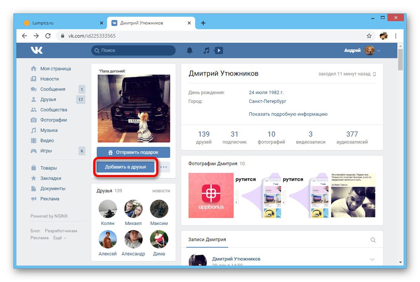Click the search magnifier in Записи Дмитрия
Viewport: 420px width, 282px height.
tap(373, 240)
